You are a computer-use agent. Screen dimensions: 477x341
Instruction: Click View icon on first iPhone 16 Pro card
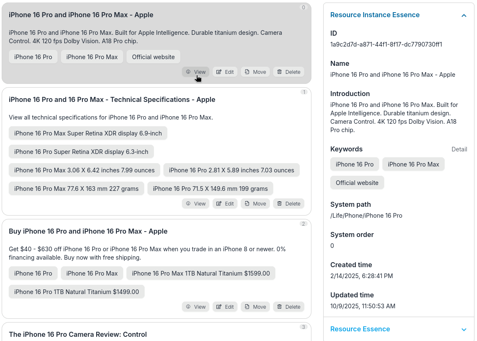click(188, 72)
